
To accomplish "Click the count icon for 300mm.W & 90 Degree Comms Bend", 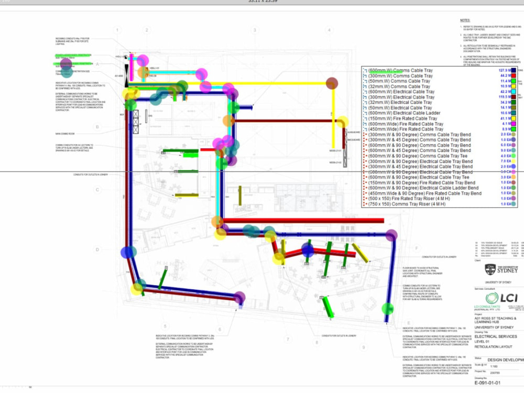I will 365,135.
